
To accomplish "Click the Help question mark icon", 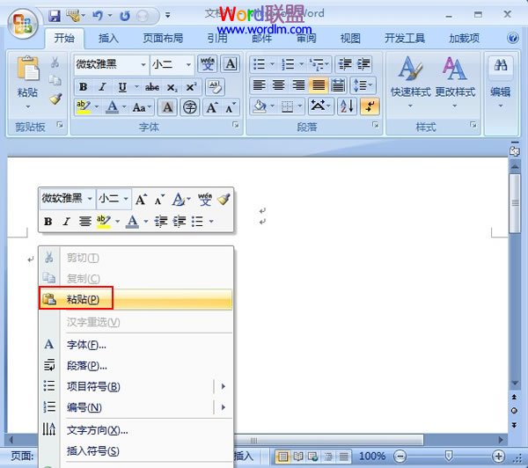I will 513,38.
